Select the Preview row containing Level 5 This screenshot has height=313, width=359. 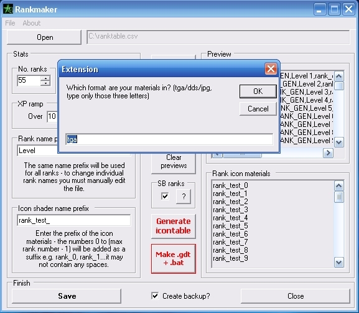pyautogui.click(x=307, y=108)
